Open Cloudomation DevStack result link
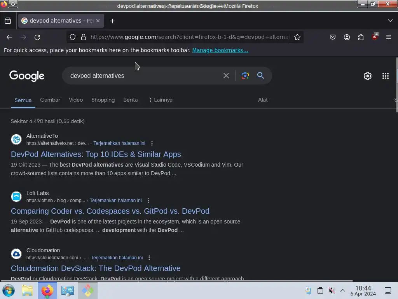The width and height of the screenshot is (398, 299). 96,268
